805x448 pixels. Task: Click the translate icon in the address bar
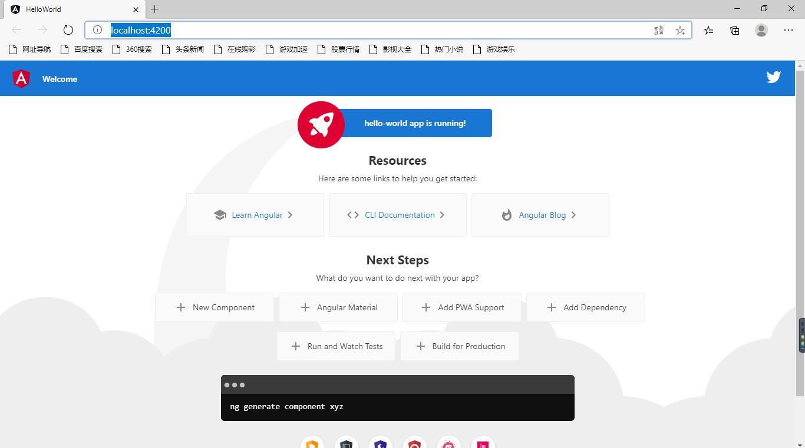659,30
